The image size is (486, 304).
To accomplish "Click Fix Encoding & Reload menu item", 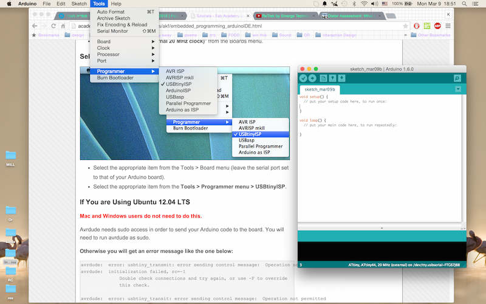I will coord(125,24).
